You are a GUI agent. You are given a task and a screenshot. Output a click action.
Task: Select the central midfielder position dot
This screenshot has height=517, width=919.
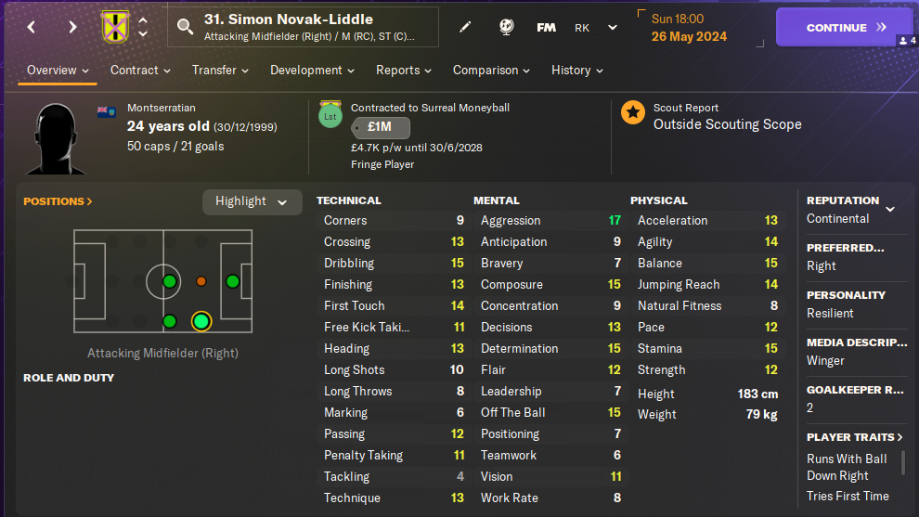pos(169,281)
